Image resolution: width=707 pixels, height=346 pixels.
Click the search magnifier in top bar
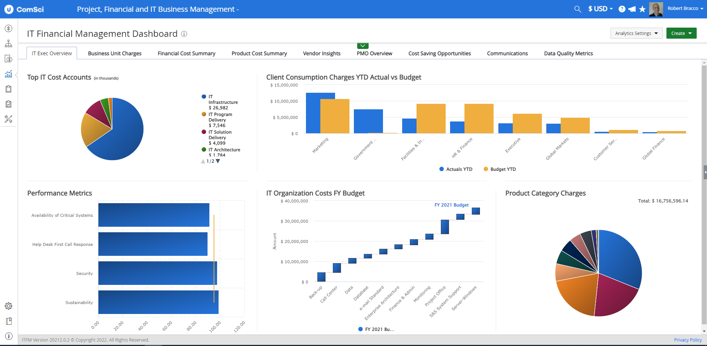pos(577,9)
